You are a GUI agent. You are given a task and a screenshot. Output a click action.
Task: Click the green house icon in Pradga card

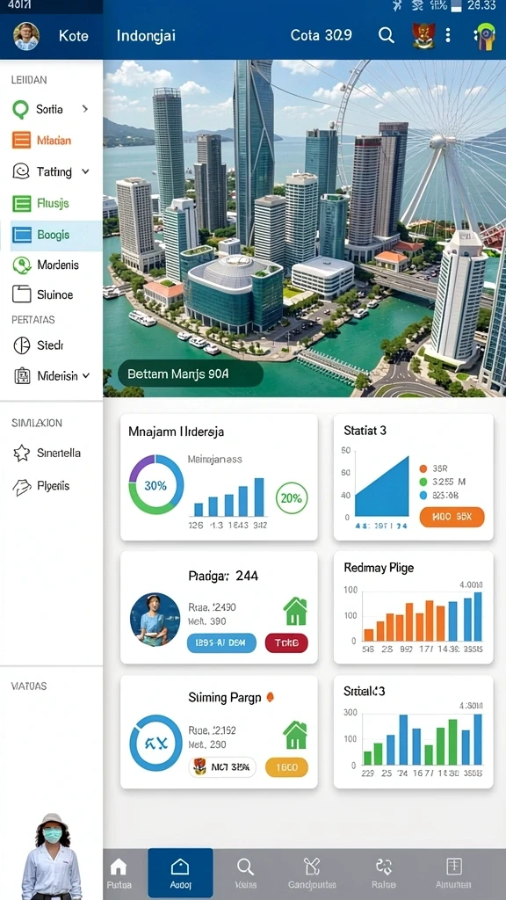click(295, 612)
